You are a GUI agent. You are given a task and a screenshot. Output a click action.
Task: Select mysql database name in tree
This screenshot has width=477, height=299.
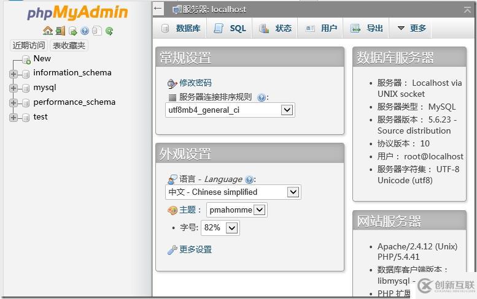45,88
